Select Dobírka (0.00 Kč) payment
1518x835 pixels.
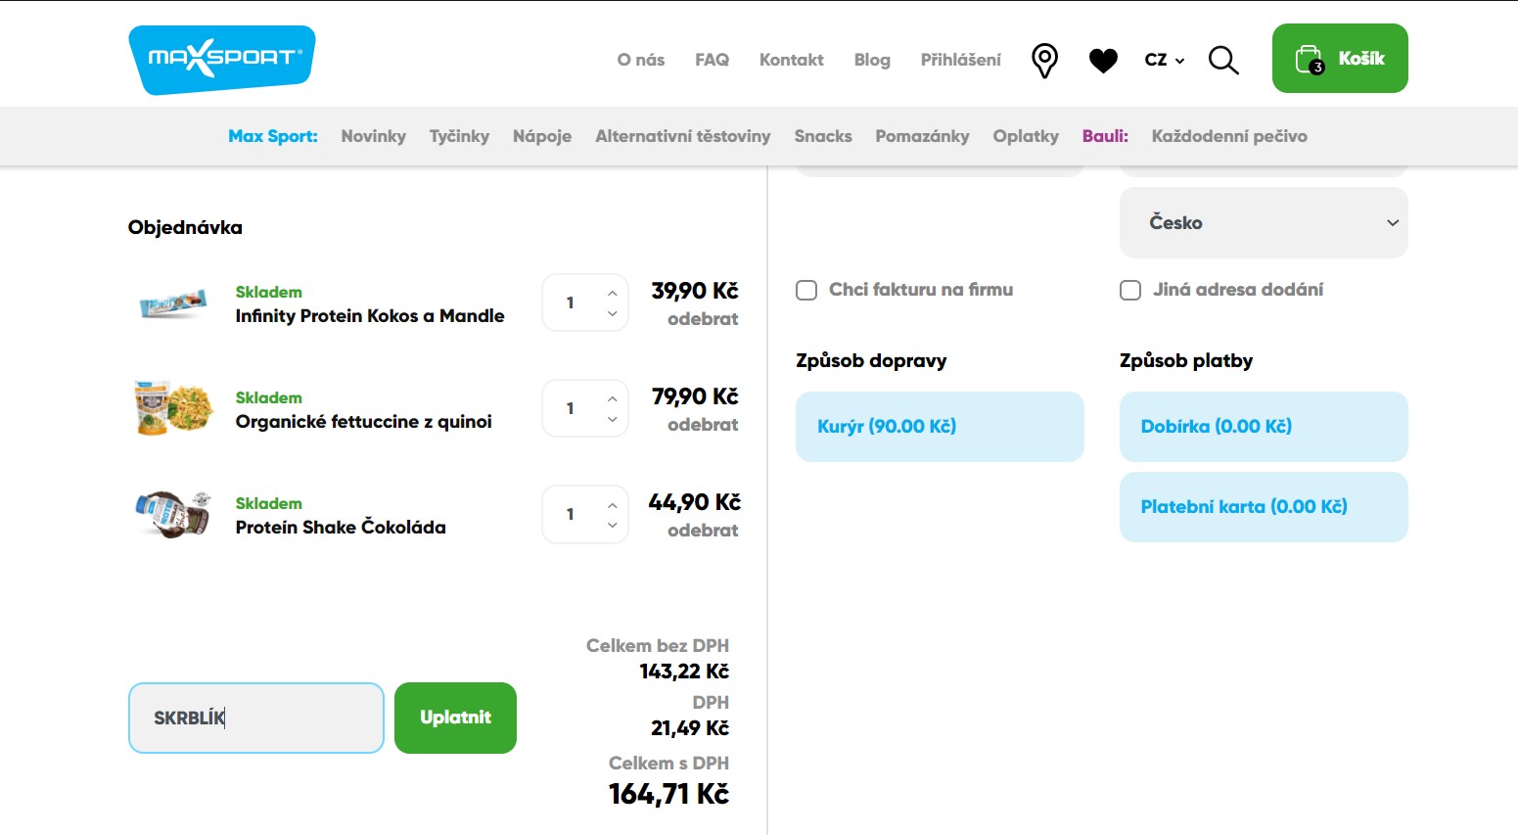(x=1264, y=427)
